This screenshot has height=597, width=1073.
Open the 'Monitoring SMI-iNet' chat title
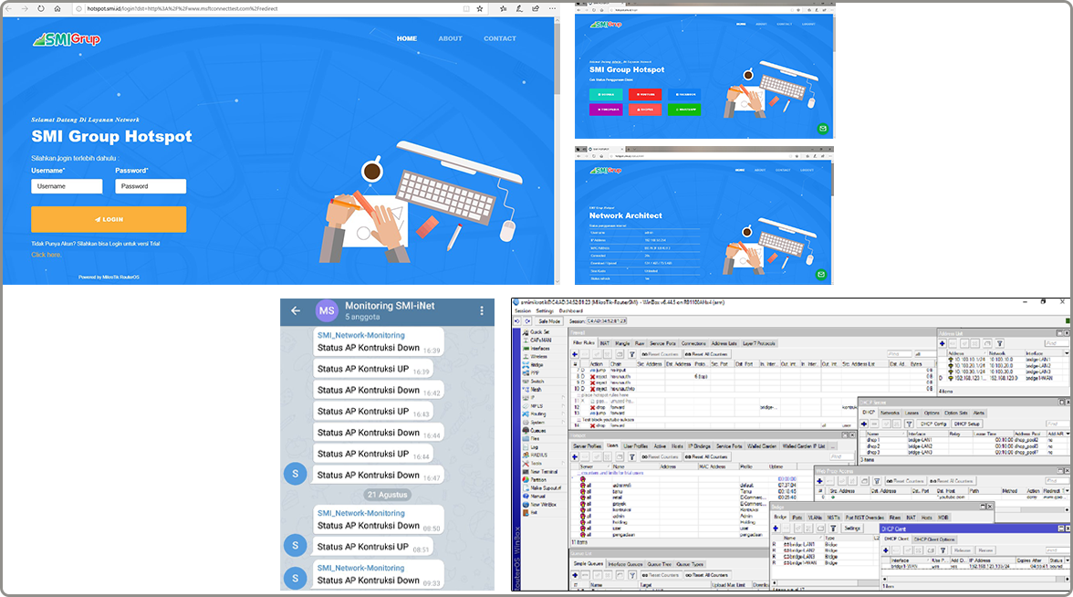tap(390, 306)
